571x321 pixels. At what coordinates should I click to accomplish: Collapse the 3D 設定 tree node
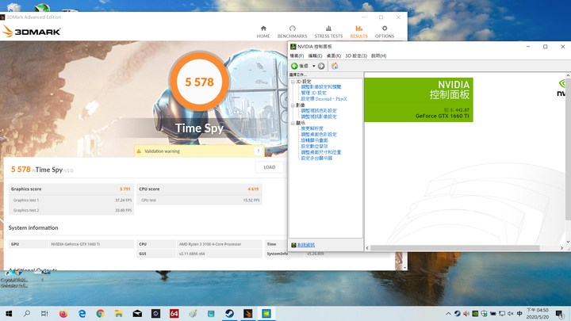tap(293, 82)
